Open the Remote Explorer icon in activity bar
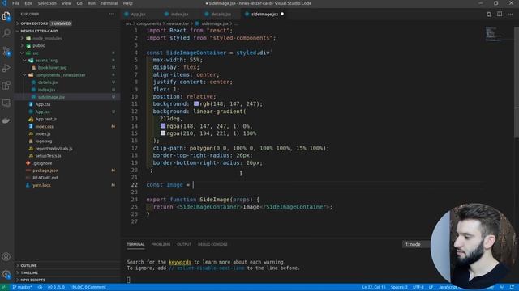Viewport: 519px width, 291px height. click(6, 103)
